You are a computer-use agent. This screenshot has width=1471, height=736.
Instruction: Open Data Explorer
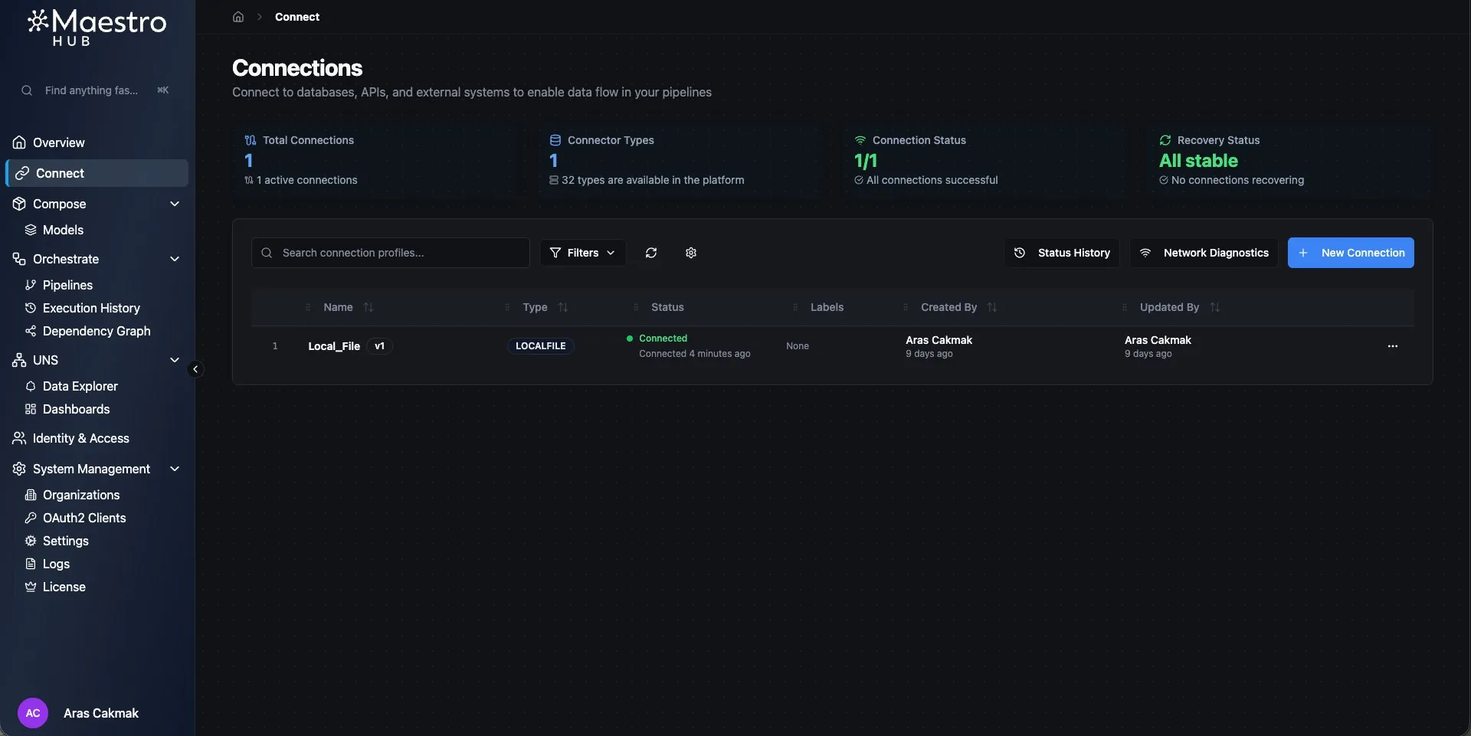80,386
